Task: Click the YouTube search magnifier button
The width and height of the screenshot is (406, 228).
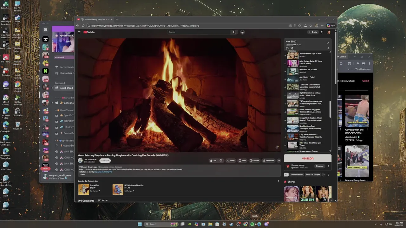Action: point(234,32)
